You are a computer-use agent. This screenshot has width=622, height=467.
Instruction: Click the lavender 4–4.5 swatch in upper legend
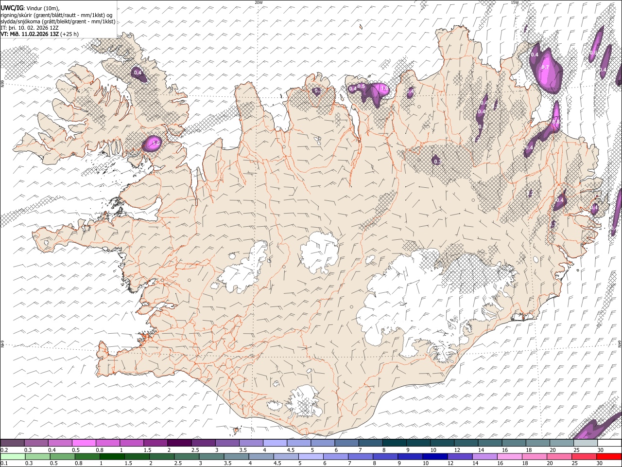[275, 443]
